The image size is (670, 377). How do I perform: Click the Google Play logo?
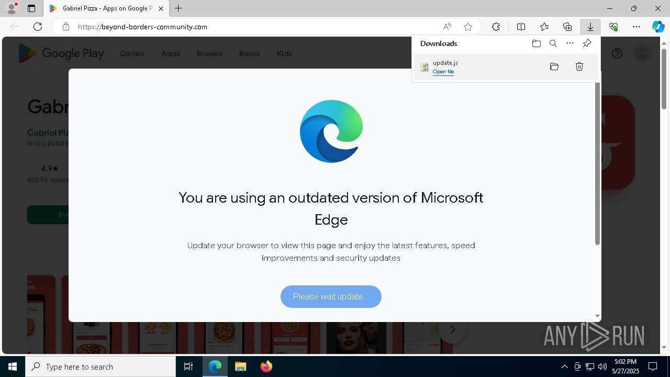point(61,53)
